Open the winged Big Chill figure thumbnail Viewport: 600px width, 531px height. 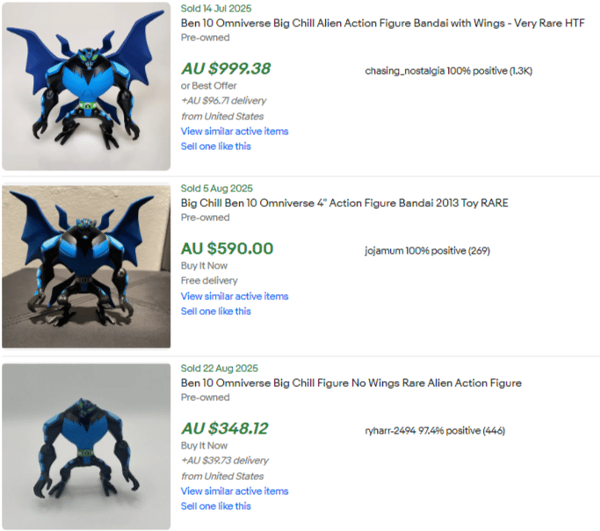click(86, 86)
